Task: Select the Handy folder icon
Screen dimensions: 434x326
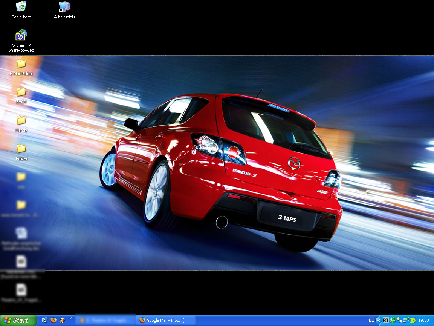Action: tap(21, 124)
